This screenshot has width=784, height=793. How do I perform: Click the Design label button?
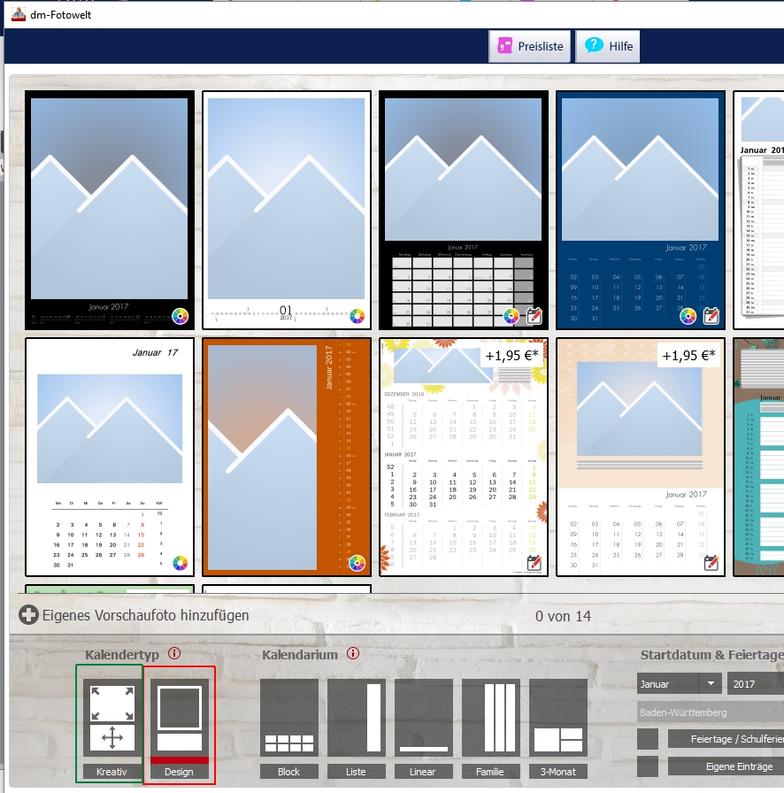[180, 771]
